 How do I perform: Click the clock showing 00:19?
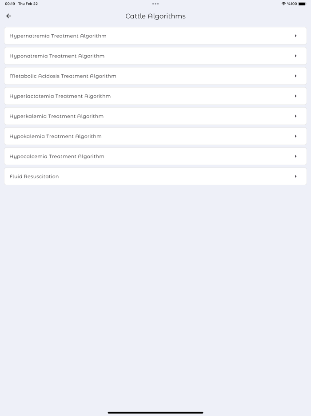7,3
